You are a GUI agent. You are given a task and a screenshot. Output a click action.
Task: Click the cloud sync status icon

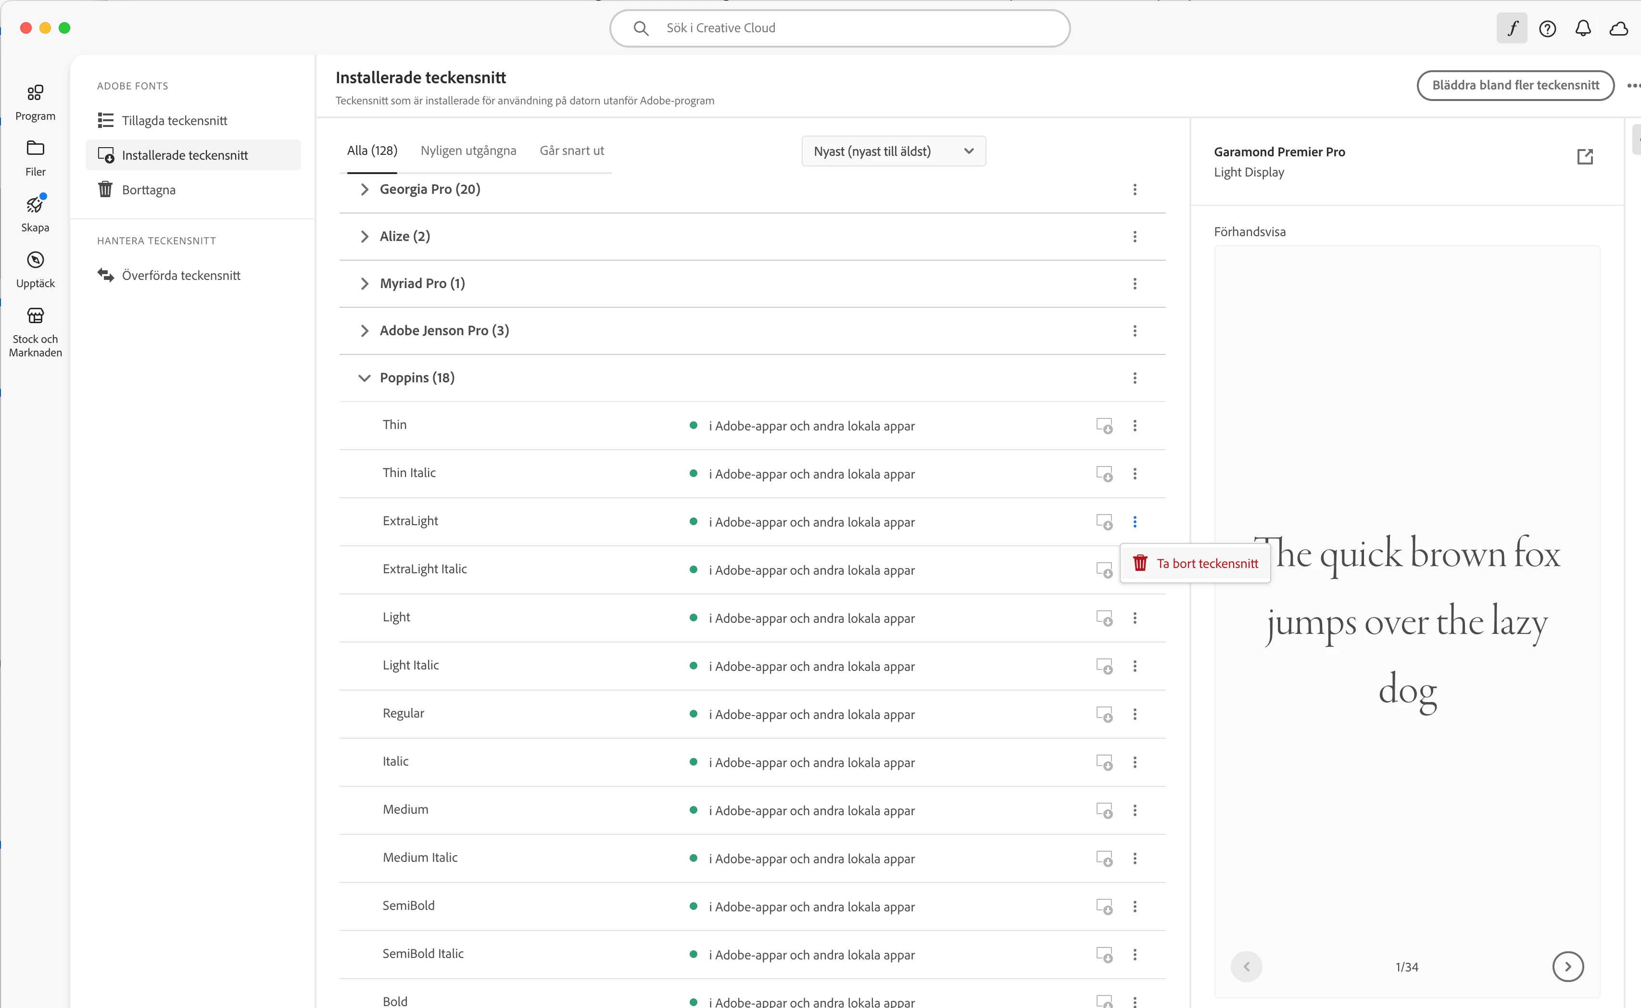click(x=1618, y=28)
